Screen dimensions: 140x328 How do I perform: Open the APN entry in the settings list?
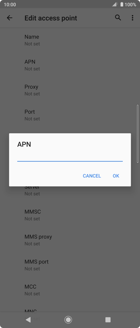click(70, 65)
